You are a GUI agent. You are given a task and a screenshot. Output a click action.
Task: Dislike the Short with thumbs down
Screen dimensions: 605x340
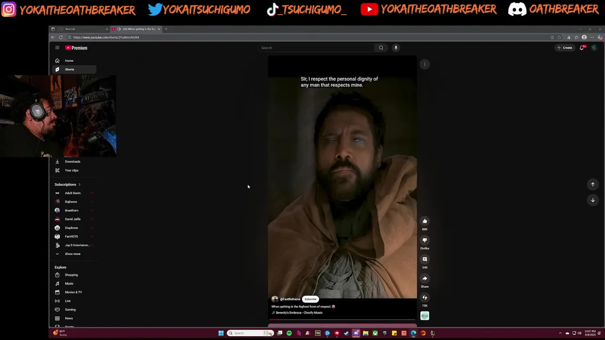pos(424,240)
